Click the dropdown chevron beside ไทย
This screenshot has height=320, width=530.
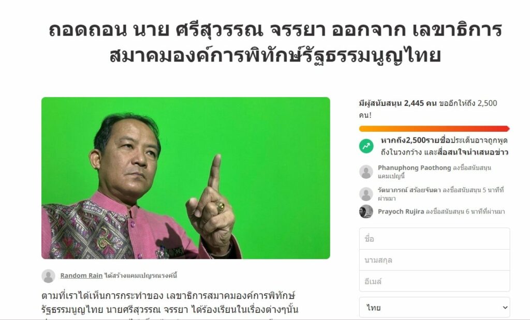pos(505,308)
